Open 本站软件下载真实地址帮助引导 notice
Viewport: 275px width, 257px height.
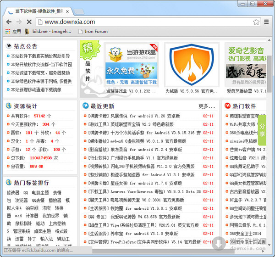pos(40,56)
